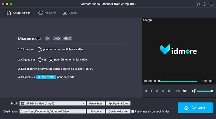Click the Vidmore logo in preview
This screenshot has width=216, height=119.
178,49
